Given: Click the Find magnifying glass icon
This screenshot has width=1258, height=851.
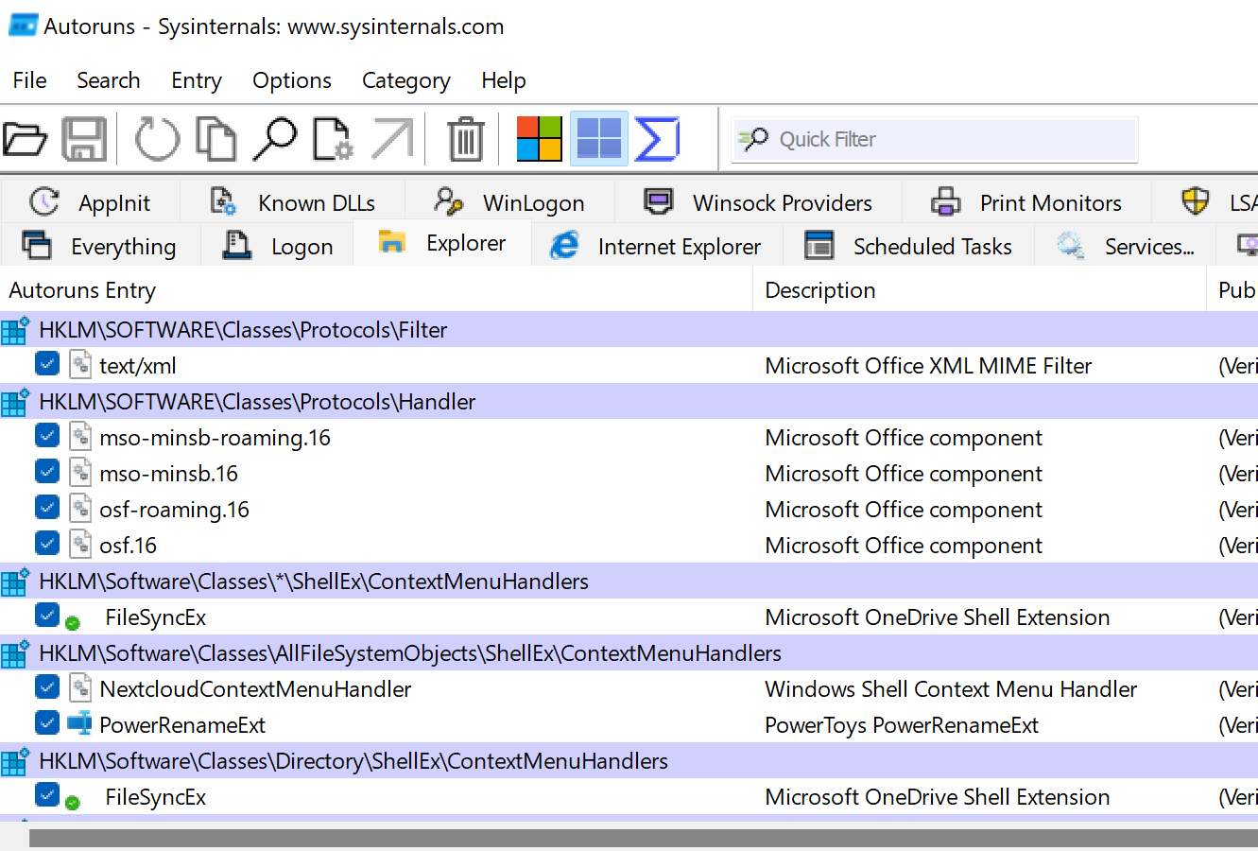Looking at the screenshot, I should tap(275, 139).
